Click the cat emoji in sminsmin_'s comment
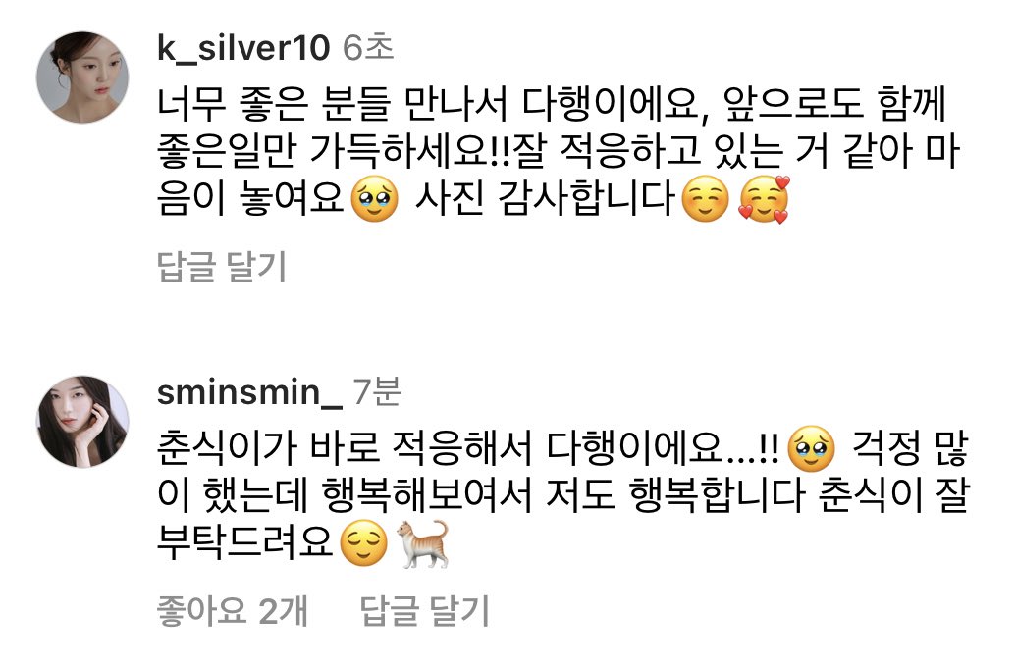This screenshot has width=1016, height=666. tap(422, 543)
